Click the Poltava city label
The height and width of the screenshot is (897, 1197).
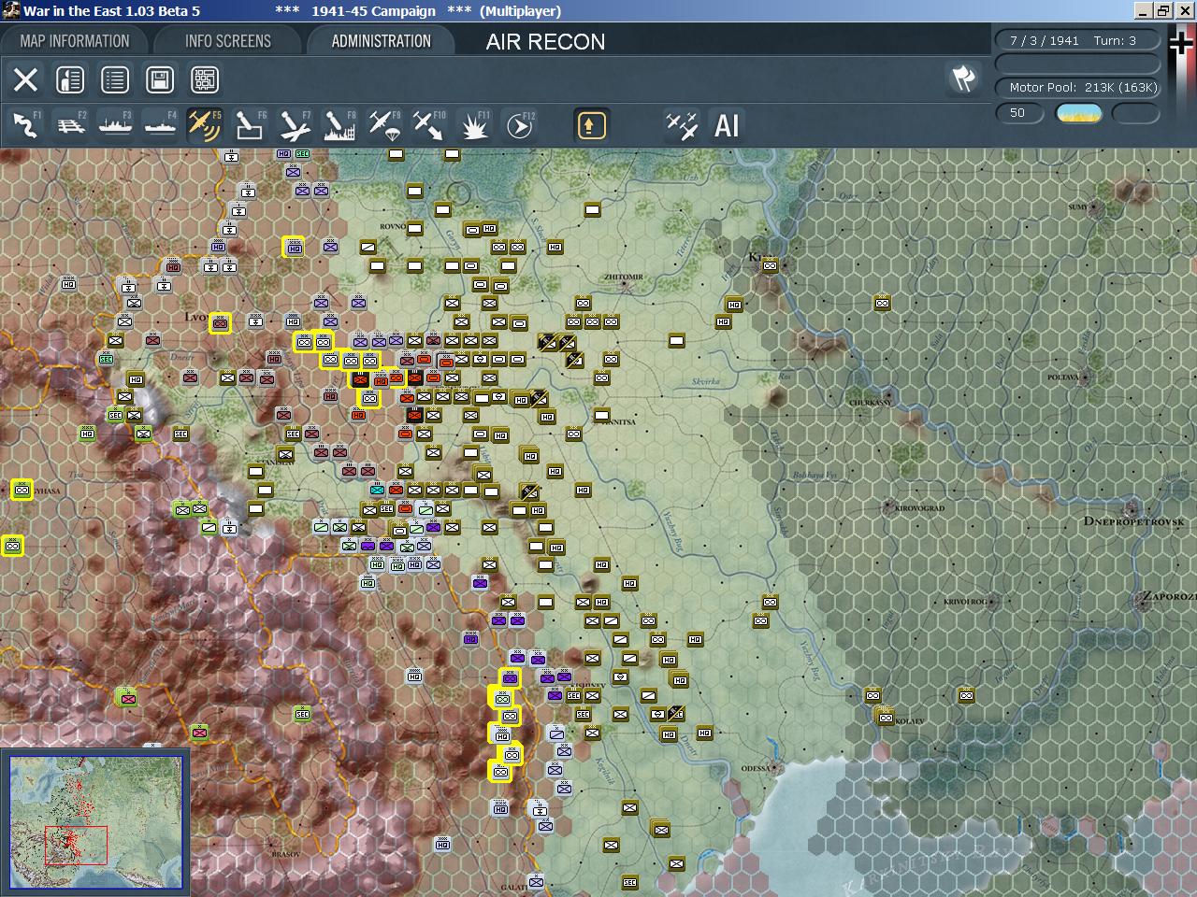click(x=1063, y=377)
